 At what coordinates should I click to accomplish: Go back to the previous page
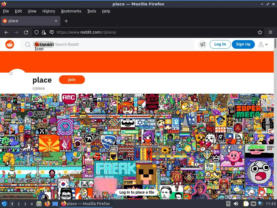pos(6,32)
